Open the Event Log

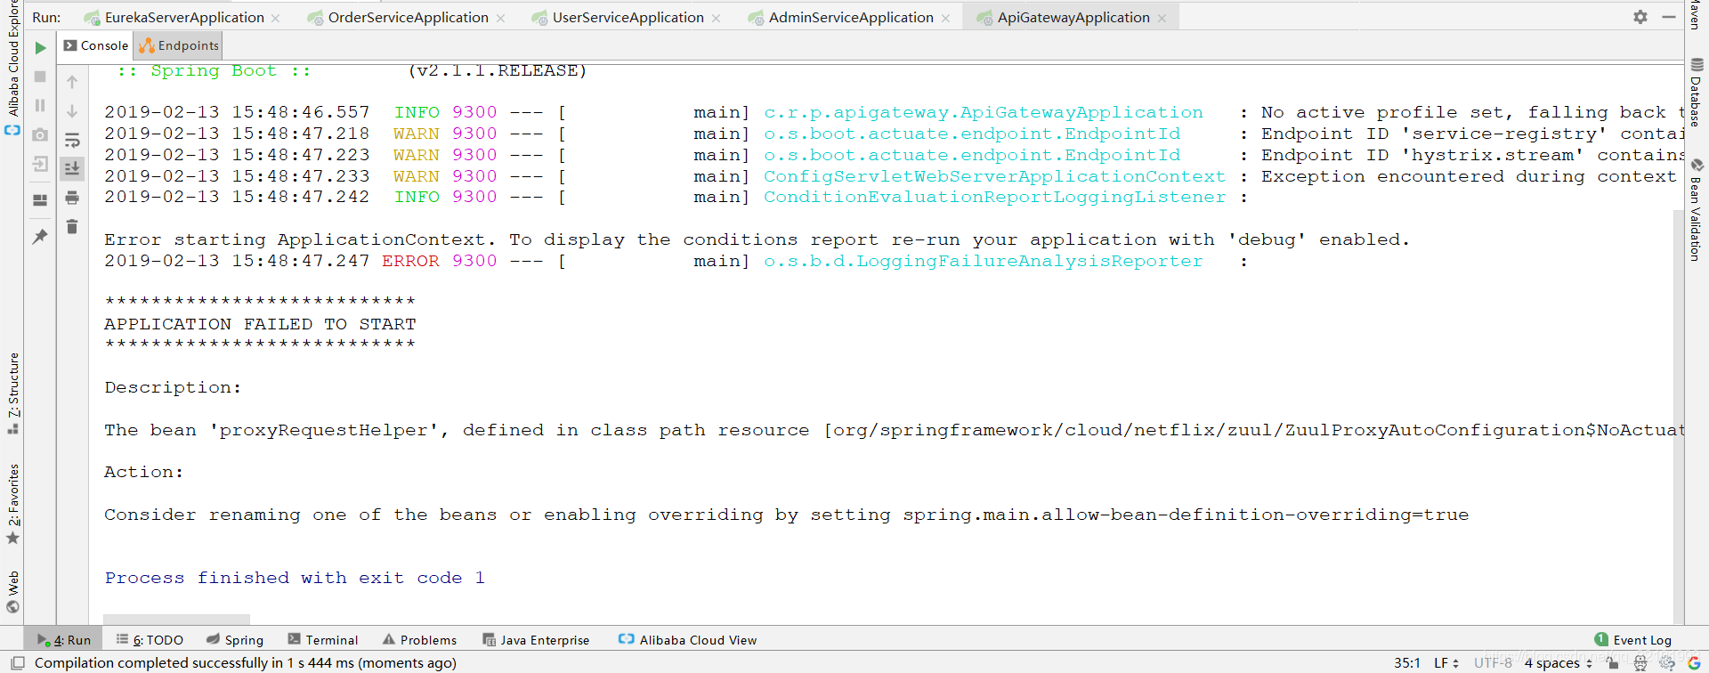[1633, 639]
